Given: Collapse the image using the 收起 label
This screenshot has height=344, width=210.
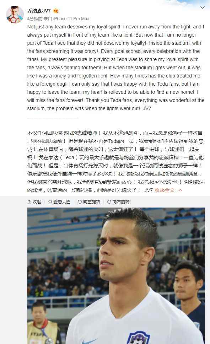Looking at the screenshot, I should click(x=37, y=201).
